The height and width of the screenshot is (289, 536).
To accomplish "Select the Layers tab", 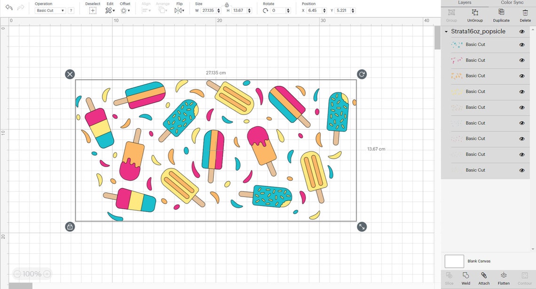I will coord(465,2).
